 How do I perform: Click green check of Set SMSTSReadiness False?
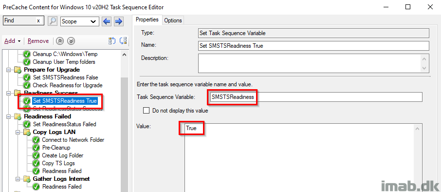pyautogui.click(x=27, y=77)
